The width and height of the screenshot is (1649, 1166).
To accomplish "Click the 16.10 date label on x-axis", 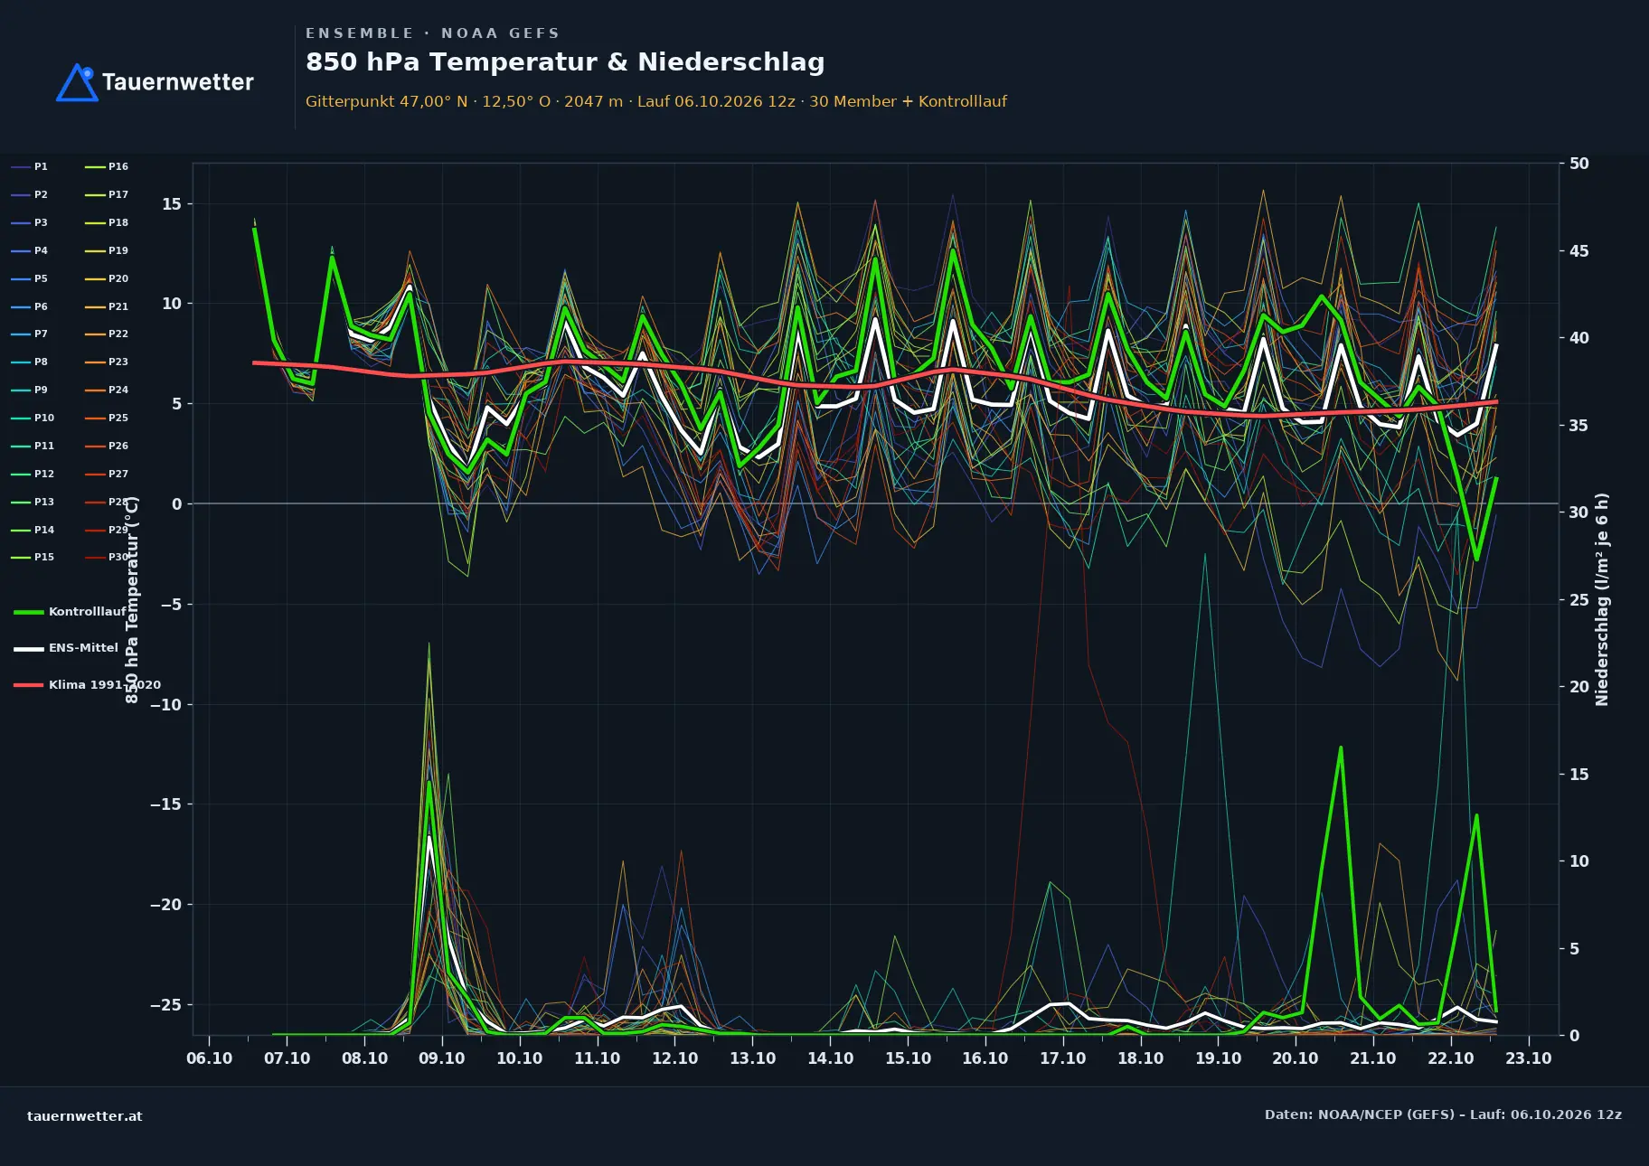I will (985, 1058).
